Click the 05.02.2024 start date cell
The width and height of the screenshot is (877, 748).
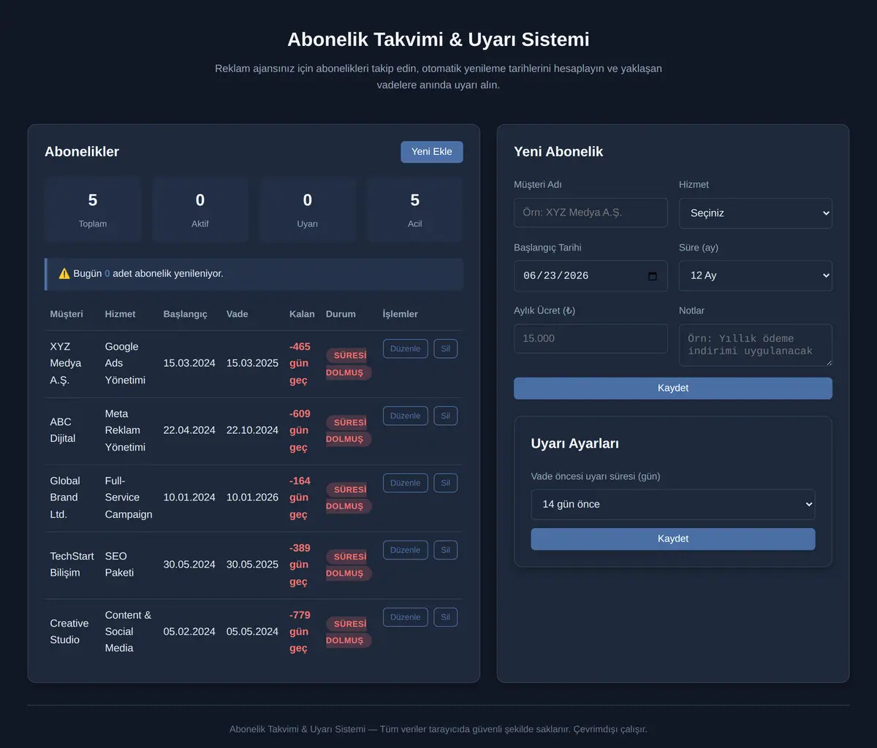click(x=189, y=632)
